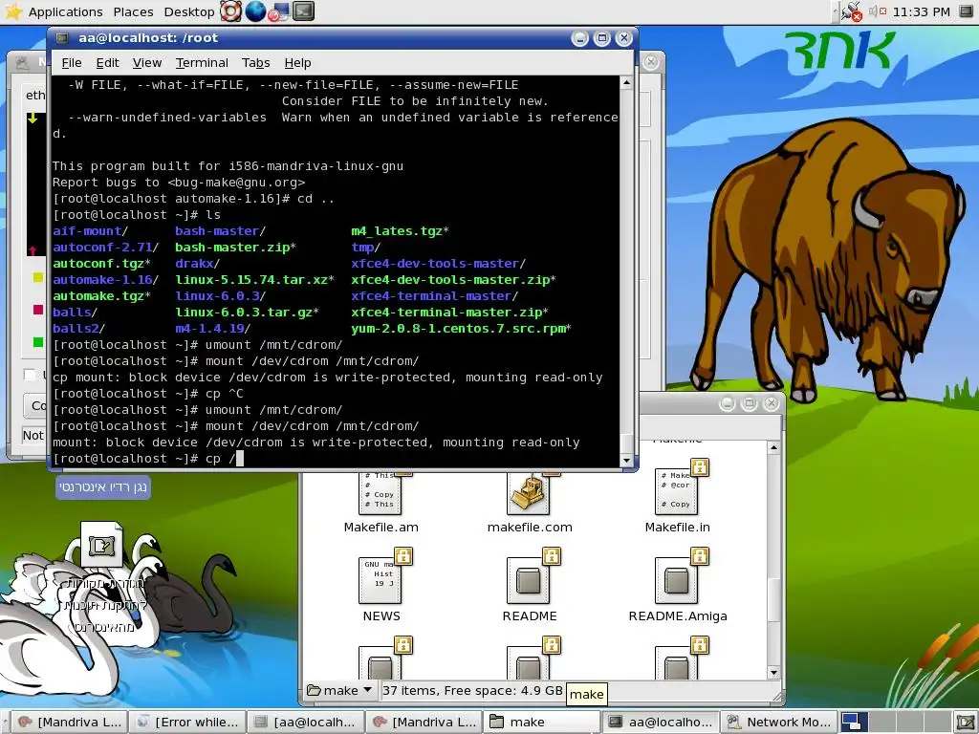Click the '37 items, Free space' status text
Viewport: 979px width, 734px height.
472,690
